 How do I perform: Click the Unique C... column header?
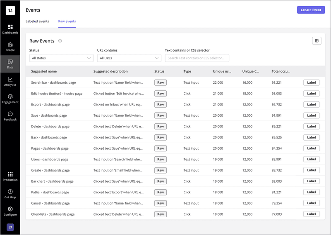click(x=251, y=71)
